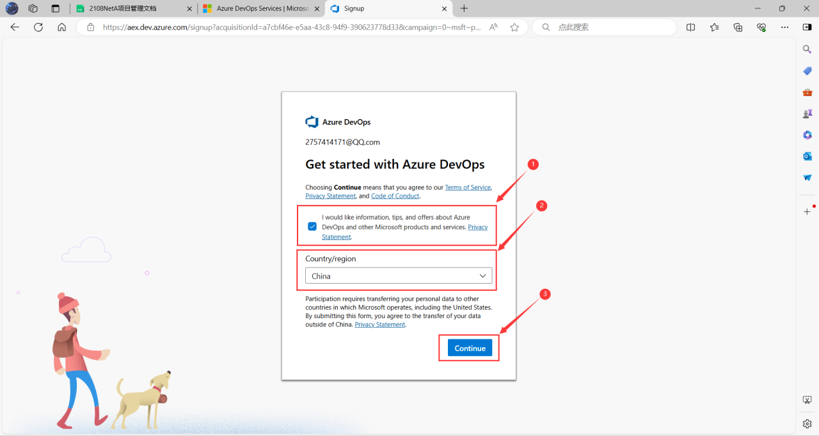Open sidebar Search magnifier icon
Viewport: 819px width, 436px height.
click(x=807, y=49)
